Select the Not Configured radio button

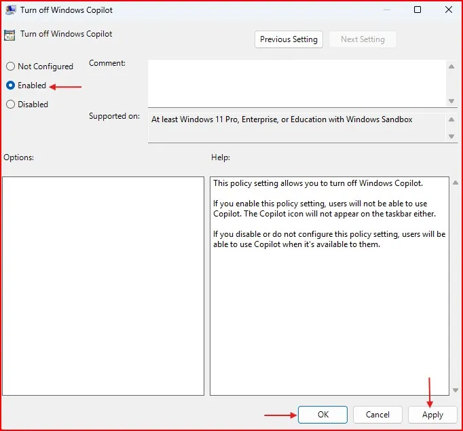(10, 67)
